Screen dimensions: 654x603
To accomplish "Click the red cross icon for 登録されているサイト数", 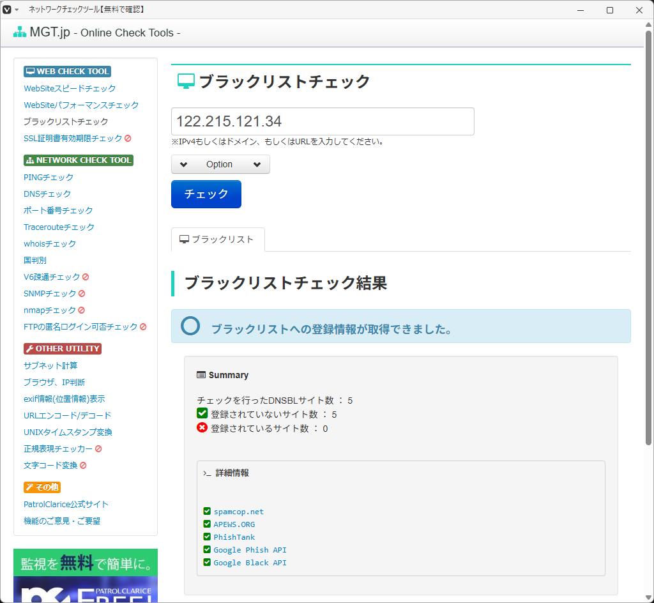I will (x=202, y=427).
